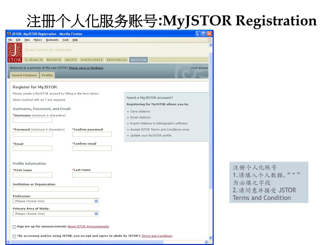
Task: Switch to the Profile tab
Action: [47, 75]
